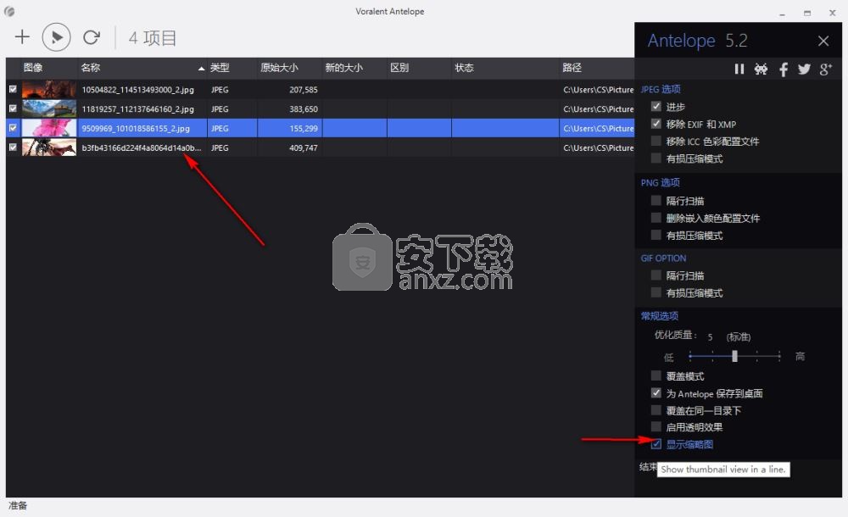Sort by 名称 column header
848x517 pixels.
click(x=142, y=68)
